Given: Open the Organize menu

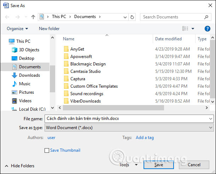Looking at the screenshot, I should click(x=17, y=29).
